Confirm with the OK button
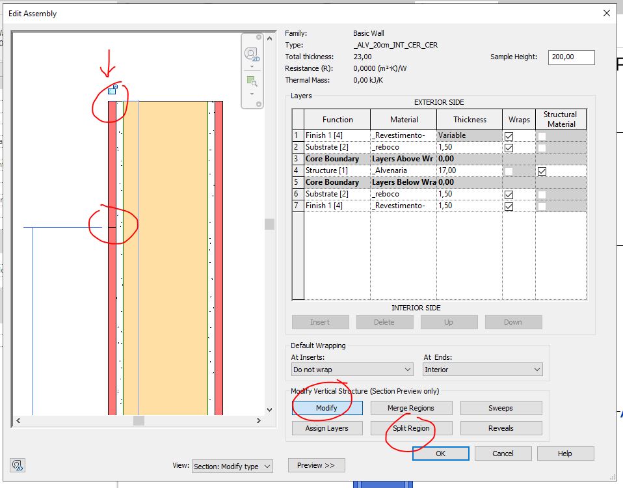This screenshot has height=488, width=623. click(x=441, y=454)
